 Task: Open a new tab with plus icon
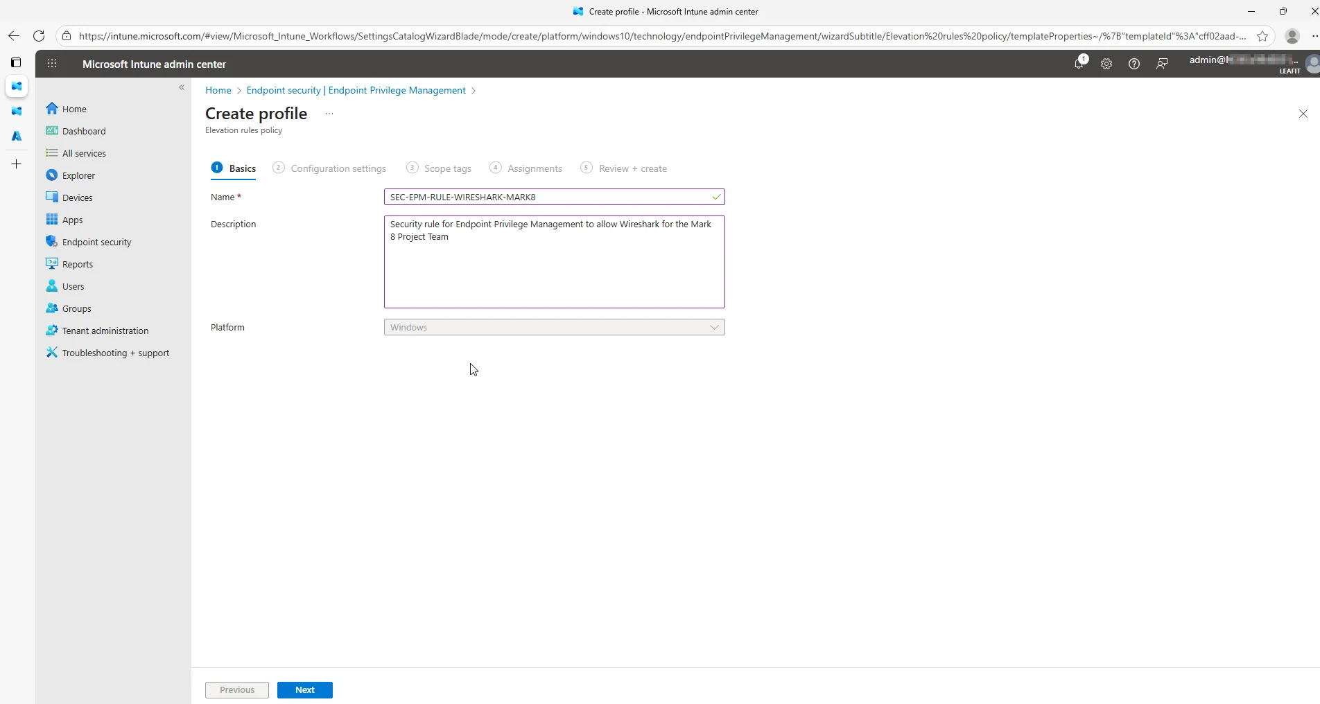coord(17,164)
